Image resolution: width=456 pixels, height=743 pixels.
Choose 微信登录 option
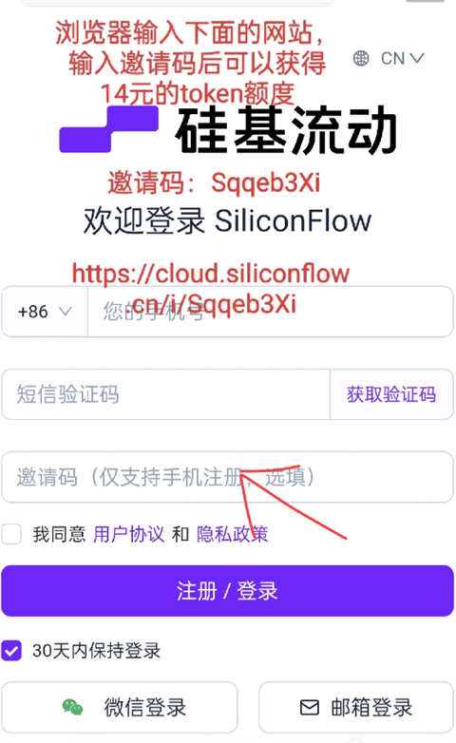point(120,708)
